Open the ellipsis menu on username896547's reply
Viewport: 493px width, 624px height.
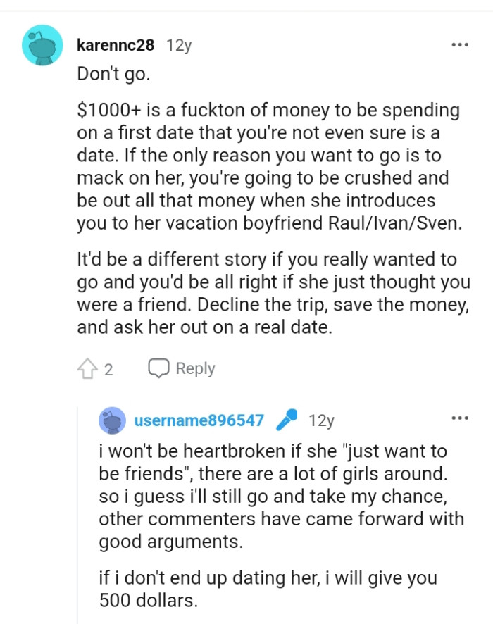pos(460,417)
